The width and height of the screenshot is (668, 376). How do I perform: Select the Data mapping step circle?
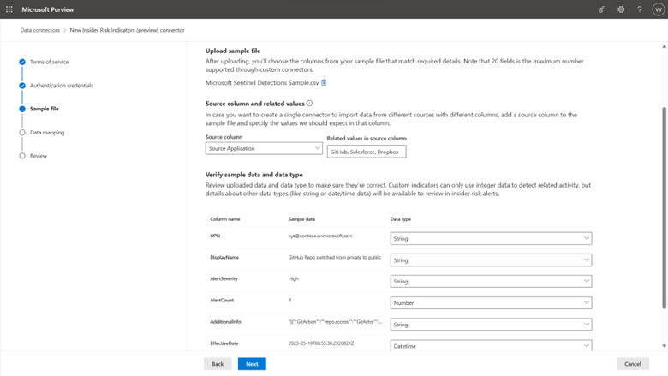22,133
